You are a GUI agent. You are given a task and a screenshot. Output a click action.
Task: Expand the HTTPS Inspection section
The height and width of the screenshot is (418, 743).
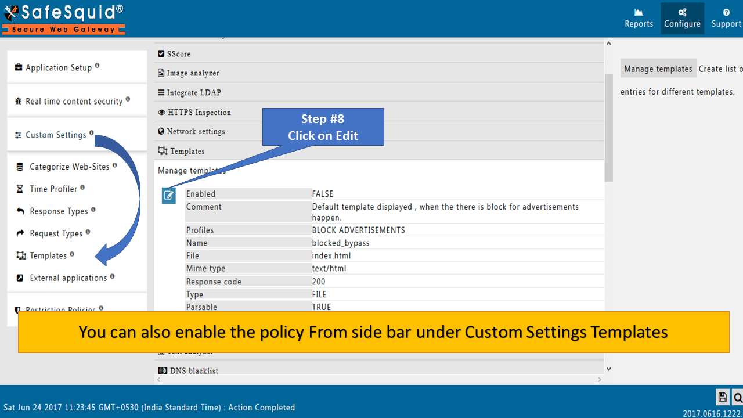coord(380,112)
